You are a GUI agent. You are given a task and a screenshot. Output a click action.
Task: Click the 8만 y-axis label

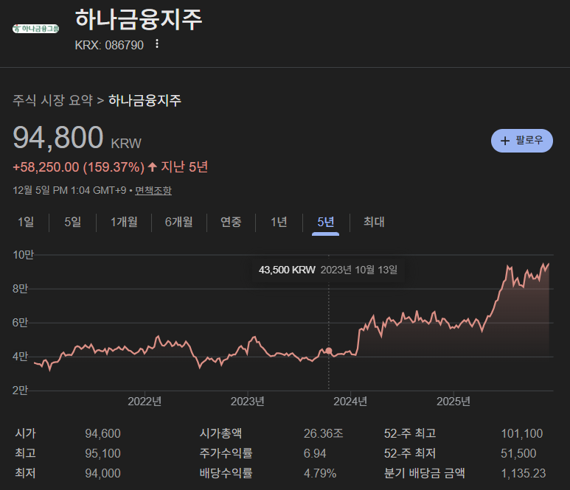point(20,289)
